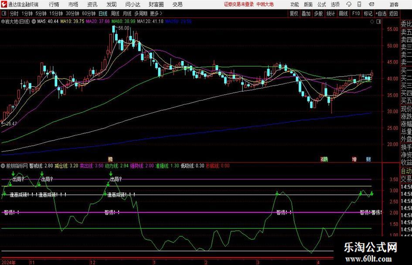Click the MA120: 41.18 value label
412x265 pixels.
pos(150,21)
